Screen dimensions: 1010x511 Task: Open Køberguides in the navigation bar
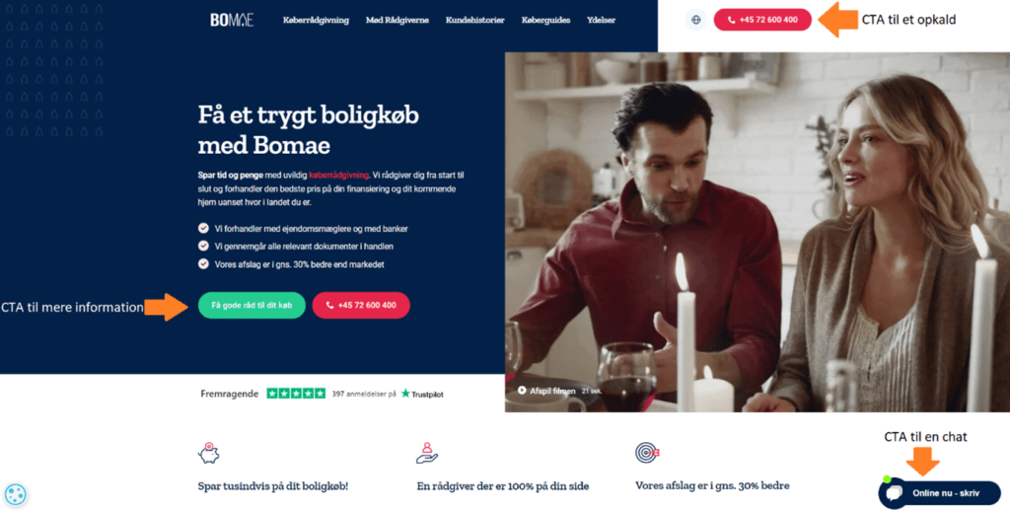[x=545, y=20]
